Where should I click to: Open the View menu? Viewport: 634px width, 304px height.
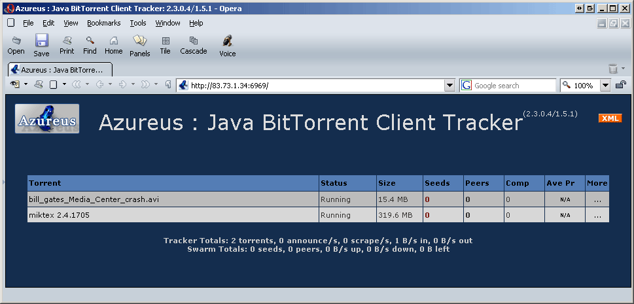(71, 23)
